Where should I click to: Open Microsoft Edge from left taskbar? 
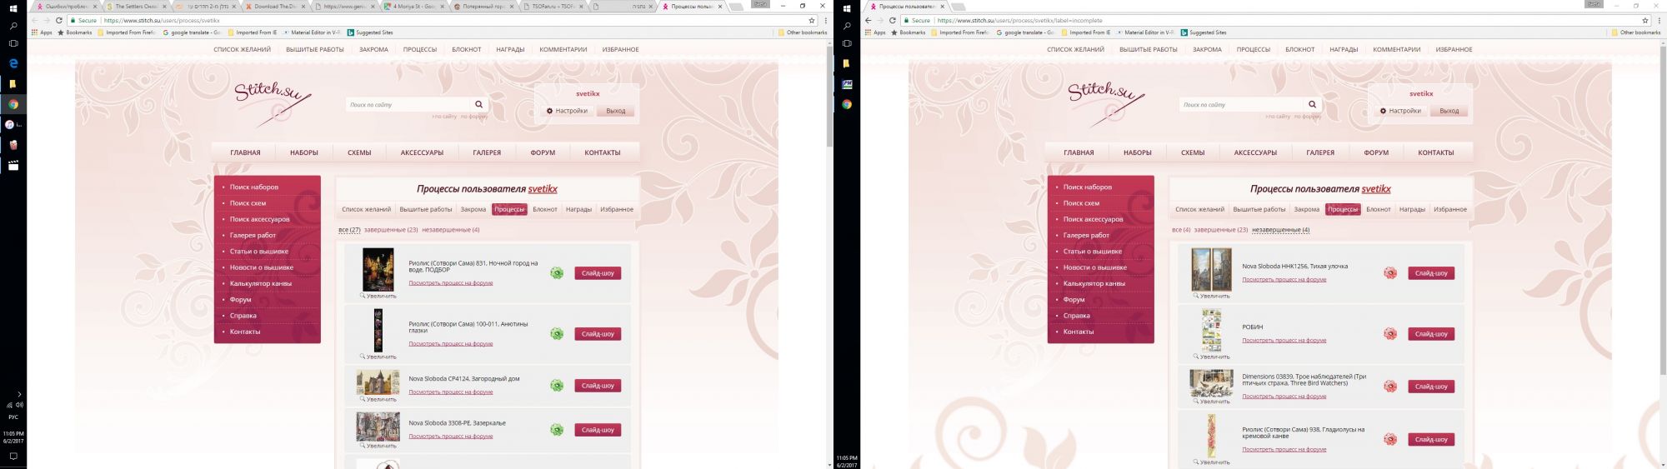point(13,63)
